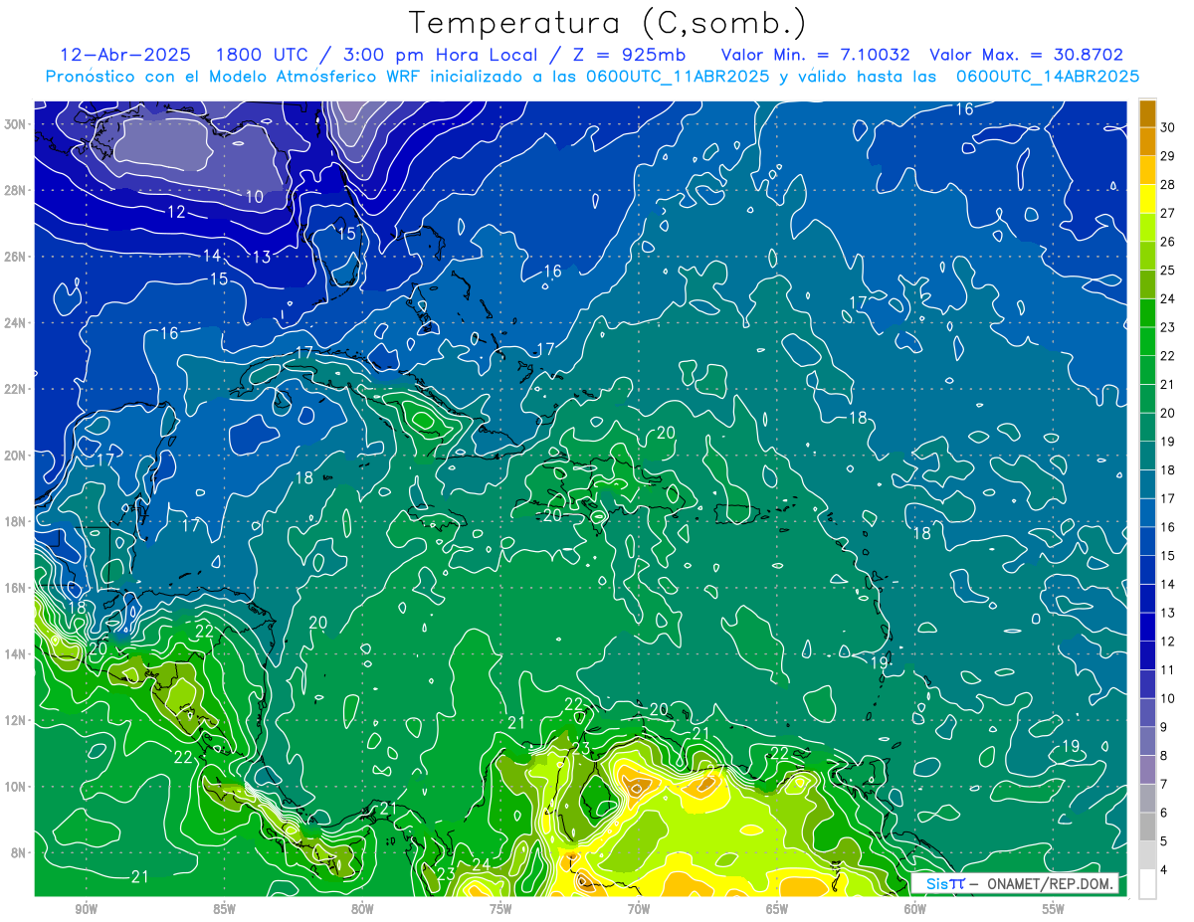This screenshot has width=1194, height=922.
Task: Click the color scale label 19
Action: [x=1168, y=441]
